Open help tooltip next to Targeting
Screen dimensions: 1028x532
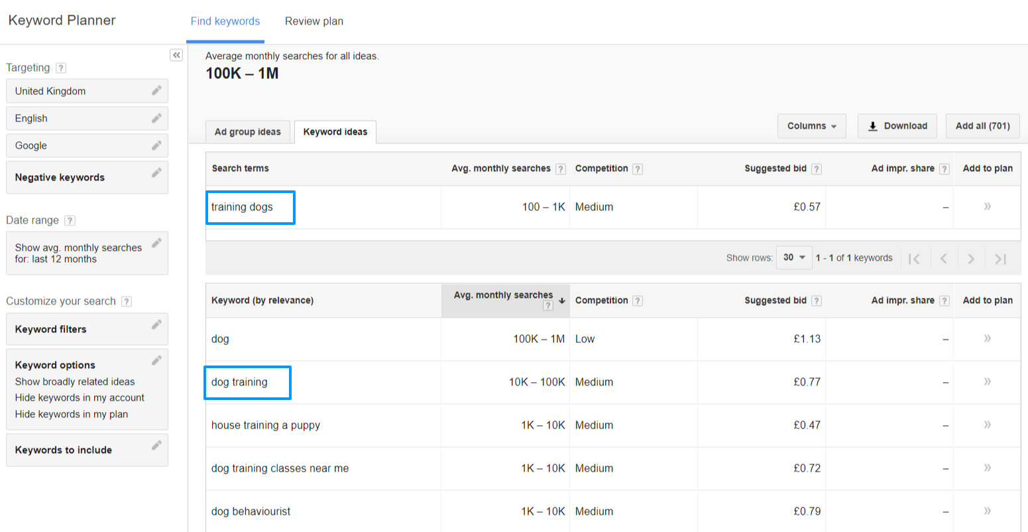coord(60,67)
